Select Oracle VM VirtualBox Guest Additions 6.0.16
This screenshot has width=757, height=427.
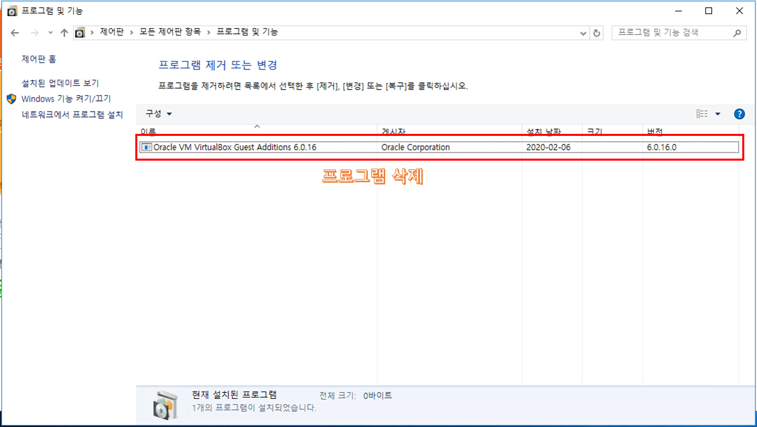pos(439,147)
